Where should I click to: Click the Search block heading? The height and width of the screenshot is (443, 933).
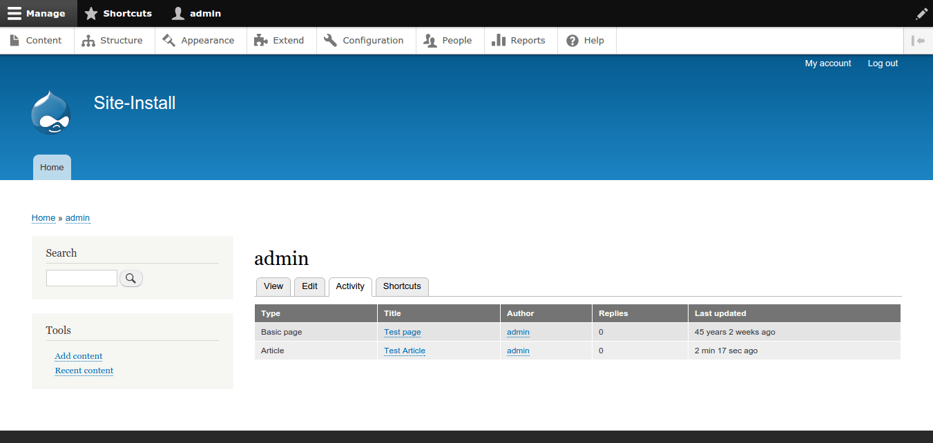click(x=61, y=253)
